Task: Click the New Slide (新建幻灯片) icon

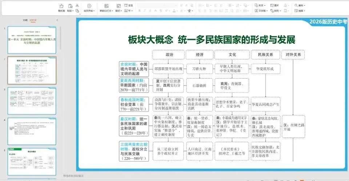Action: (x=107, y=6)
